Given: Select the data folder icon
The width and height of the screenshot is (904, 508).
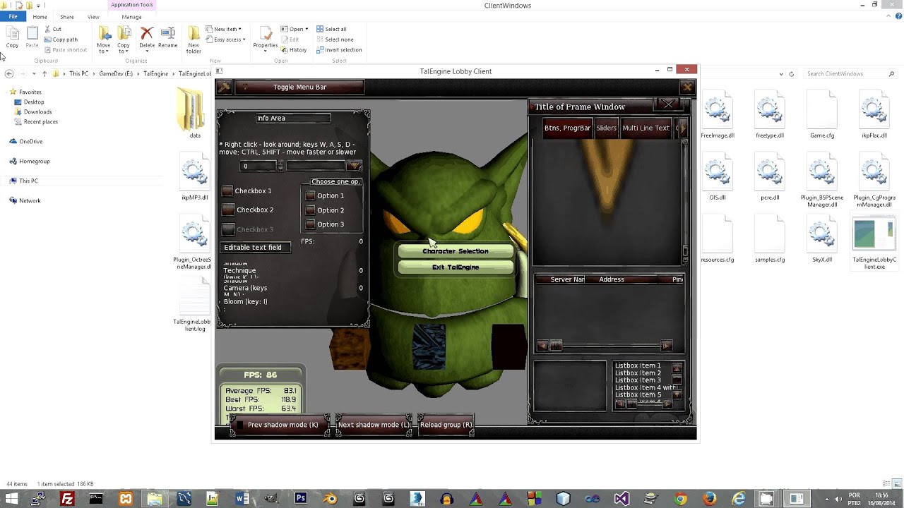Looking at the screenshot, I should [191, 109].
